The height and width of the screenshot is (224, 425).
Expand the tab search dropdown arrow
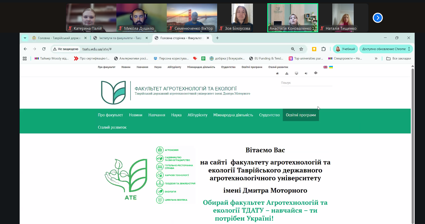click(25, 38)
